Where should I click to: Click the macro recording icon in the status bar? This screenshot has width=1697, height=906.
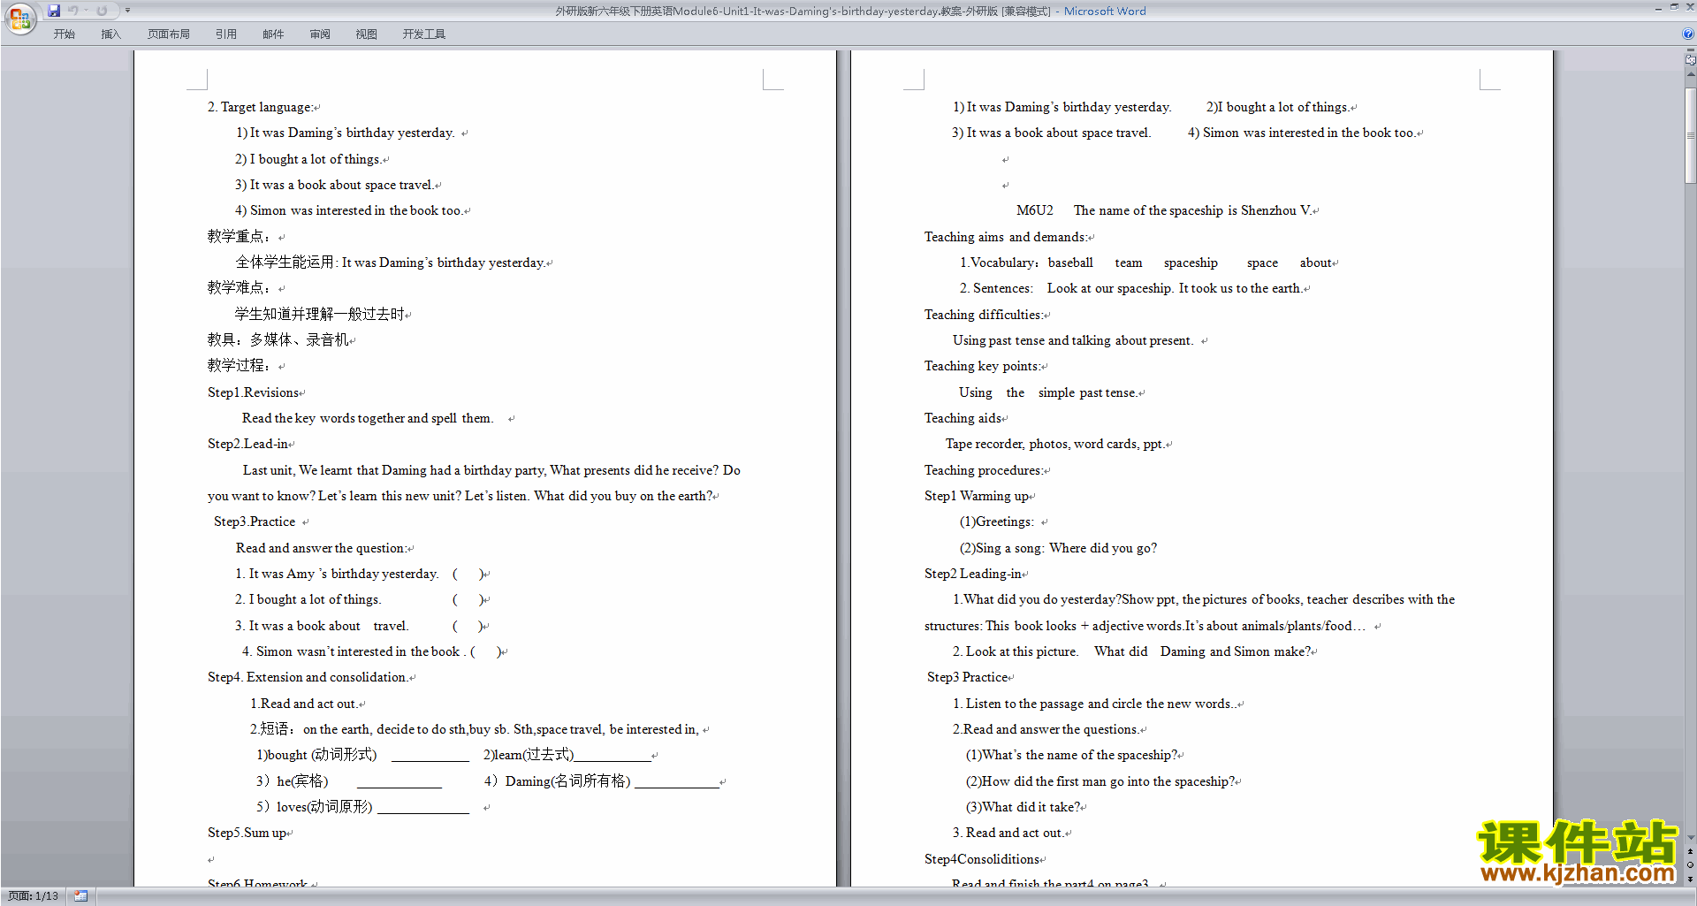pos(81,896)
